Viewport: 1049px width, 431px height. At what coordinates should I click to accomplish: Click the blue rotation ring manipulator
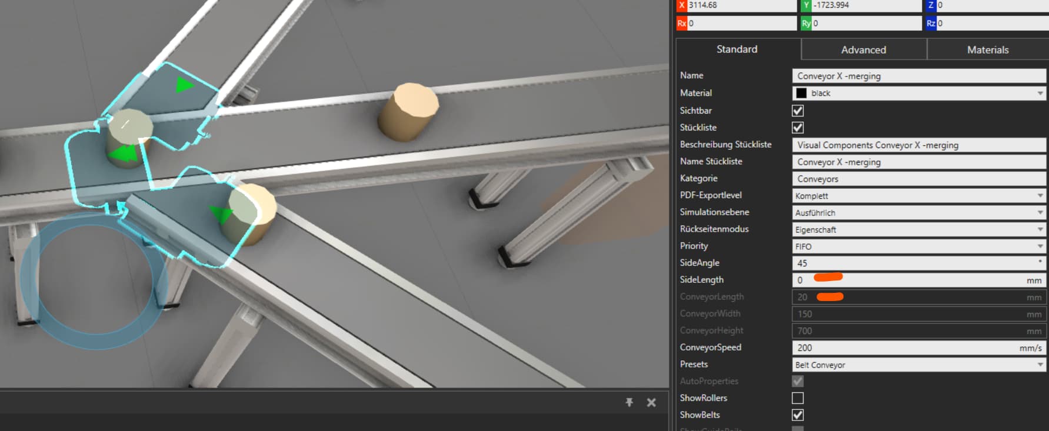[x=94, y=281]
